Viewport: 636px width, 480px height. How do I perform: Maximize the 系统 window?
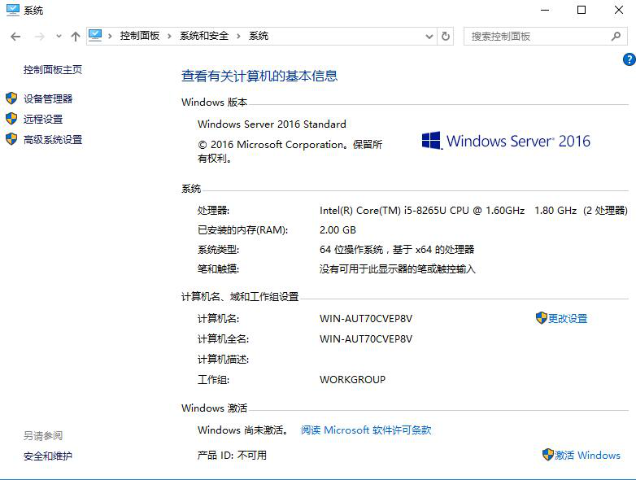(x=582, y=10)
